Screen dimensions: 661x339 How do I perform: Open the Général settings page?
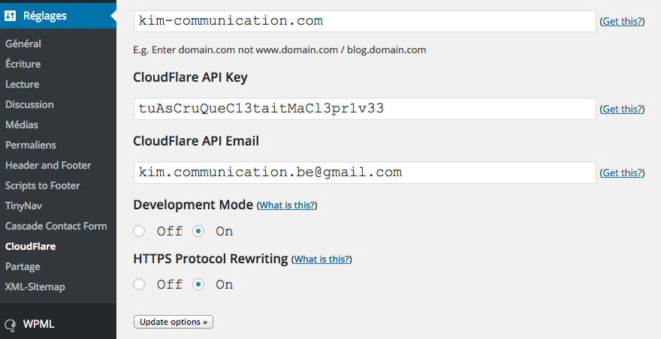click(x=23, y=43)
